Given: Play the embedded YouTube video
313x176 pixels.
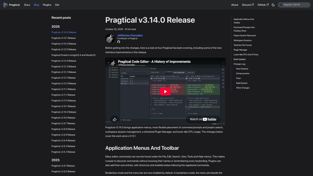Looking at the screenshot, I should [165, 92].
